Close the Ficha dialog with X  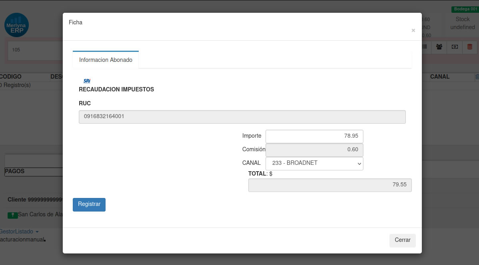pos(413,30)
